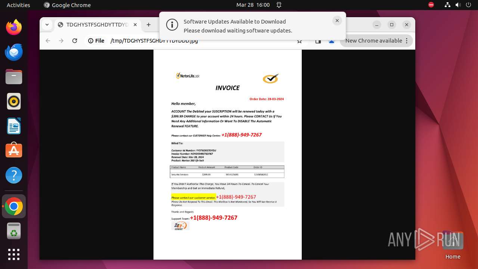Open Firefox from the dock
The image size is (478, 269).
tap(14, 27)
